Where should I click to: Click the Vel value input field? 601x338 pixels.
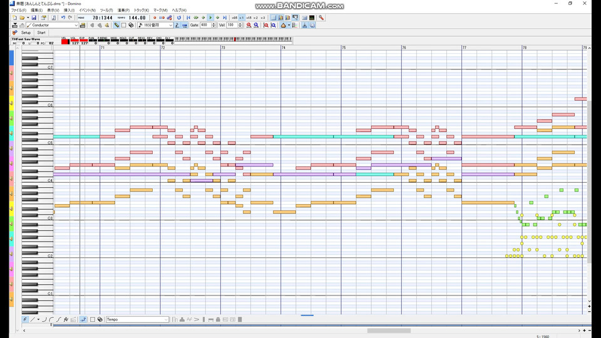point(232,25)
